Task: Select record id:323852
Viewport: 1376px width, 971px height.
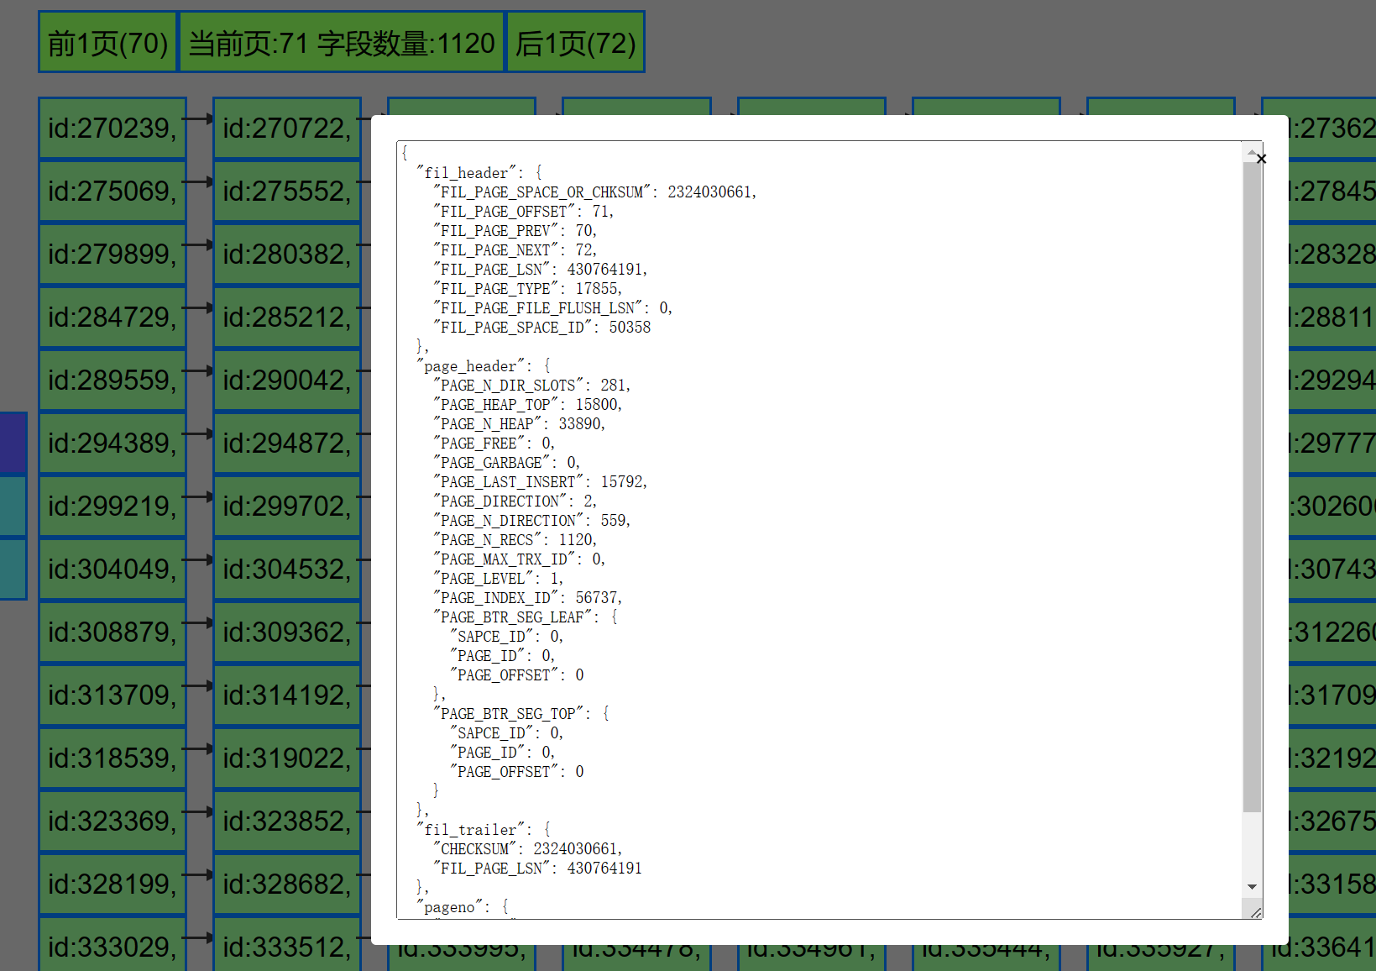Action: 287,821
